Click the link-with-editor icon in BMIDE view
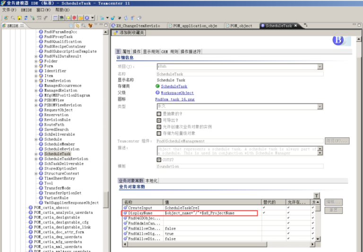The image size is (363, 252). pos(78,25)
